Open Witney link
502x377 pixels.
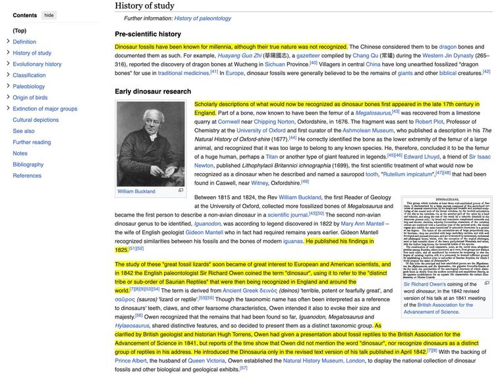pos(260,183)
